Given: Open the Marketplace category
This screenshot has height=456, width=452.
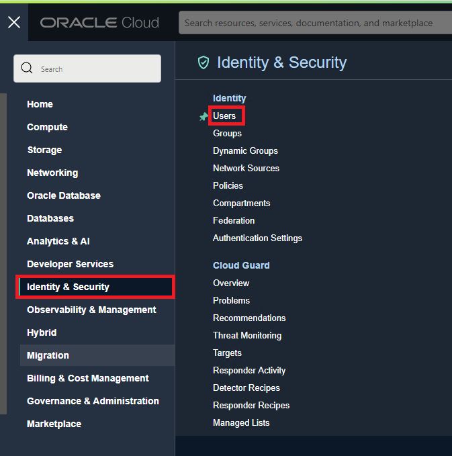Looking at the screenshot, I should click(54, 424).
